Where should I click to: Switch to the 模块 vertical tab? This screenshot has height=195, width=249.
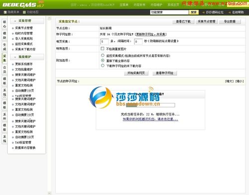click(x=4, y=35)
